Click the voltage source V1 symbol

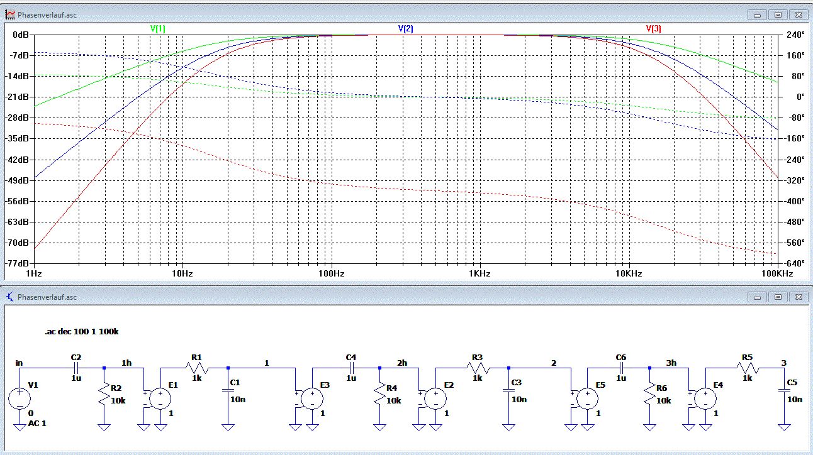pos(20,398)
